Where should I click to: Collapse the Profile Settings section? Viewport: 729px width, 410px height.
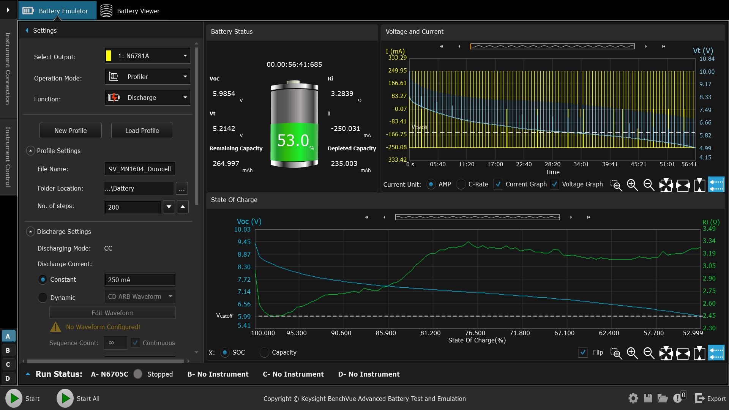point(30,151)
